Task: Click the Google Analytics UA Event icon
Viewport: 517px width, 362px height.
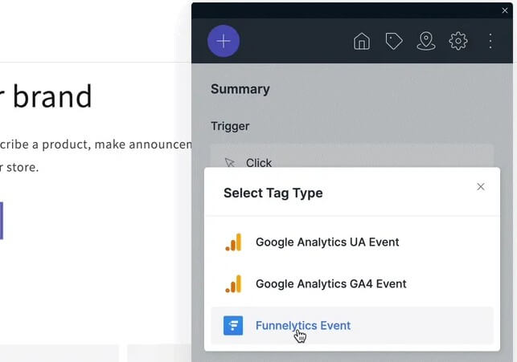Action: (233, 242)
